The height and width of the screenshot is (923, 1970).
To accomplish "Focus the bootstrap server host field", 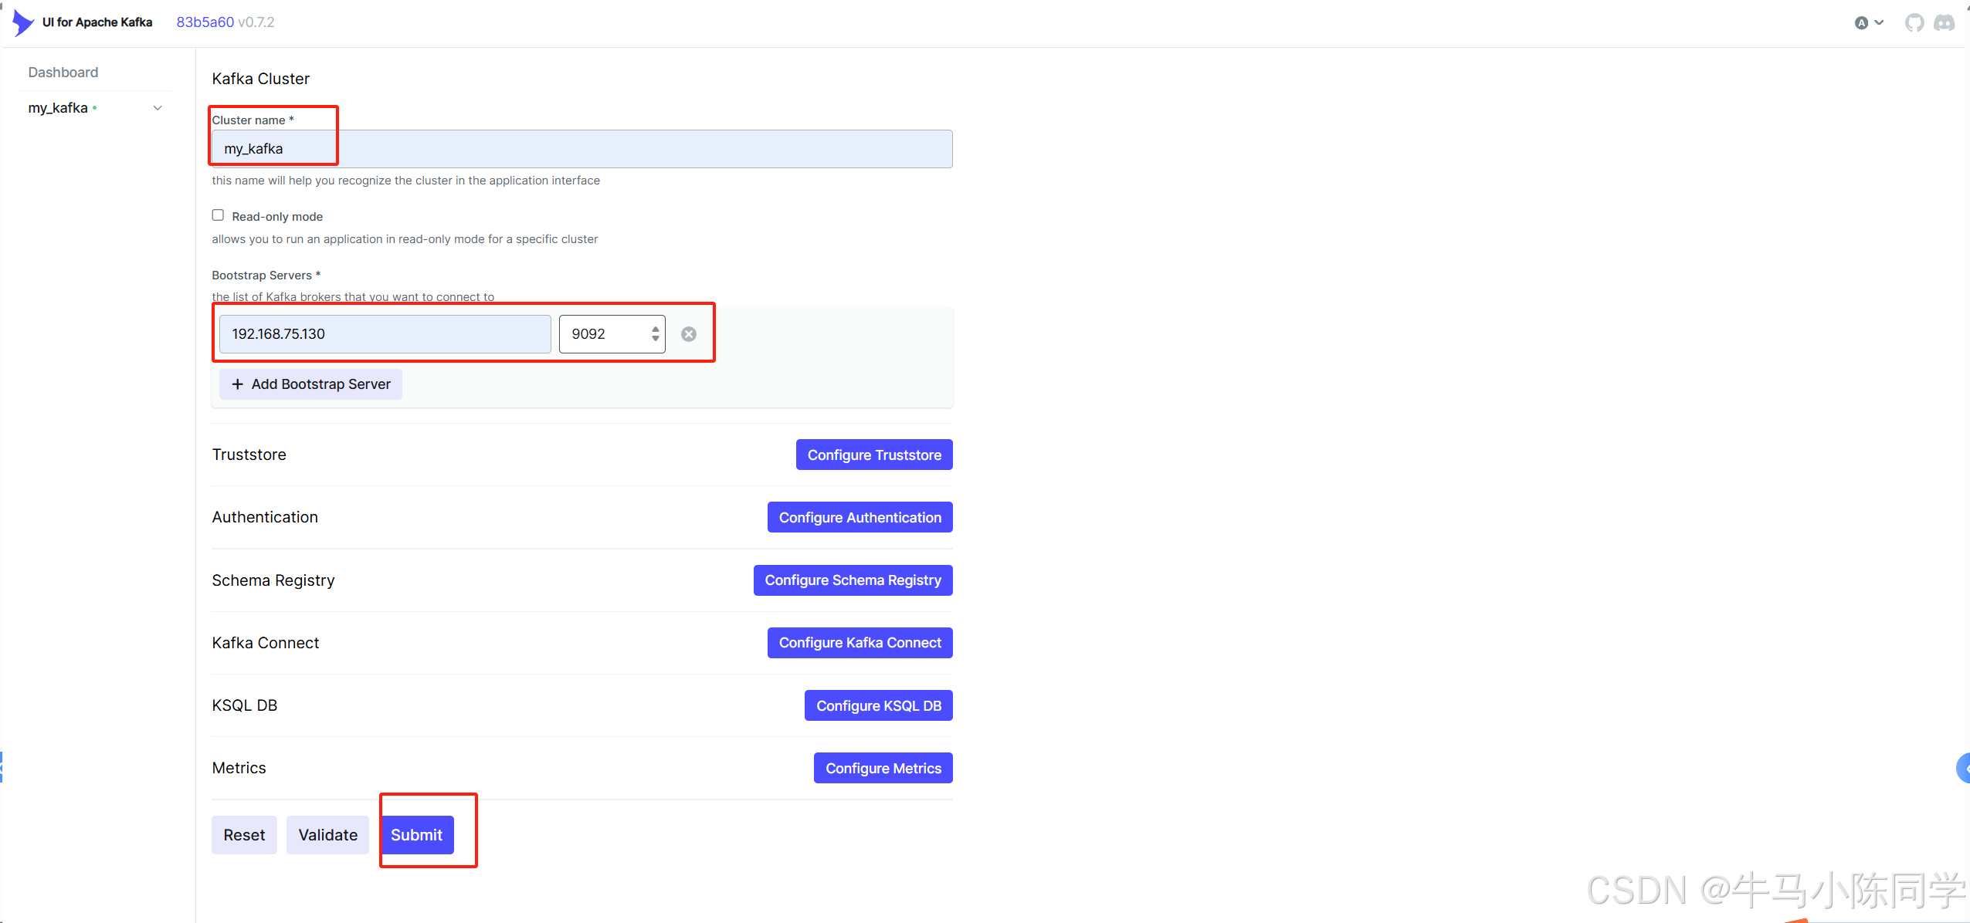I will click(385, 334).
